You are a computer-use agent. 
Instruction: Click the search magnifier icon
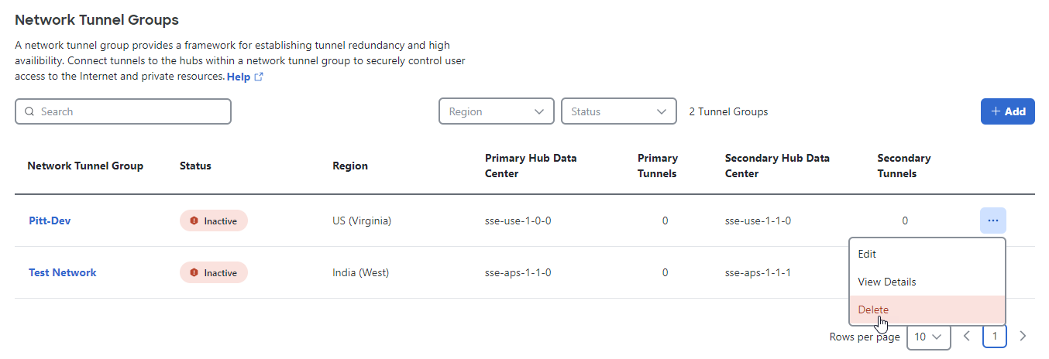(29, 111)
